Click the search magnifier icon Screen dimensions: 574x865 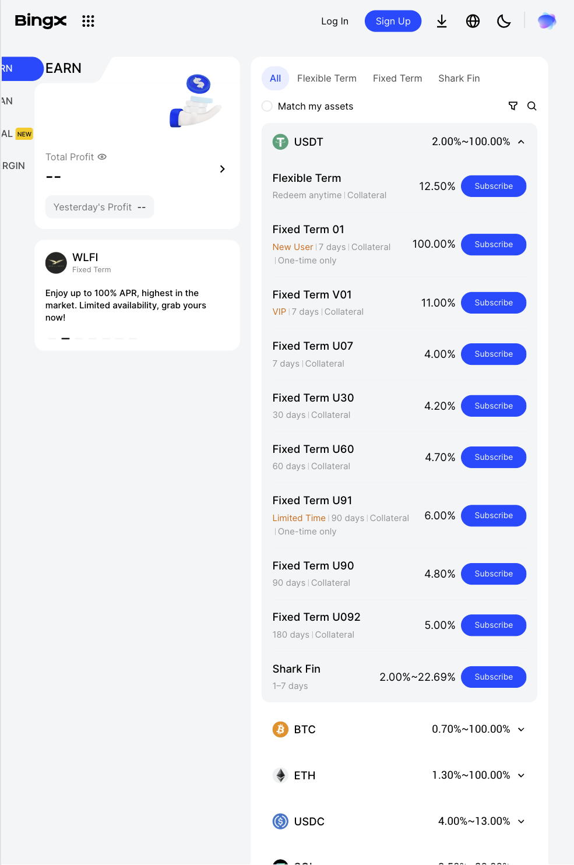[532, 106]
